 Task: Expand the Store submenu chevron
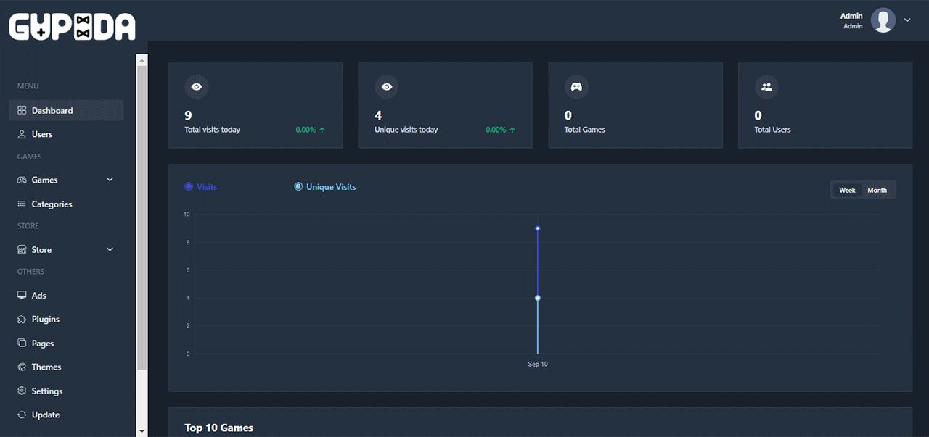pyautogui.click(x=110, y=249)
